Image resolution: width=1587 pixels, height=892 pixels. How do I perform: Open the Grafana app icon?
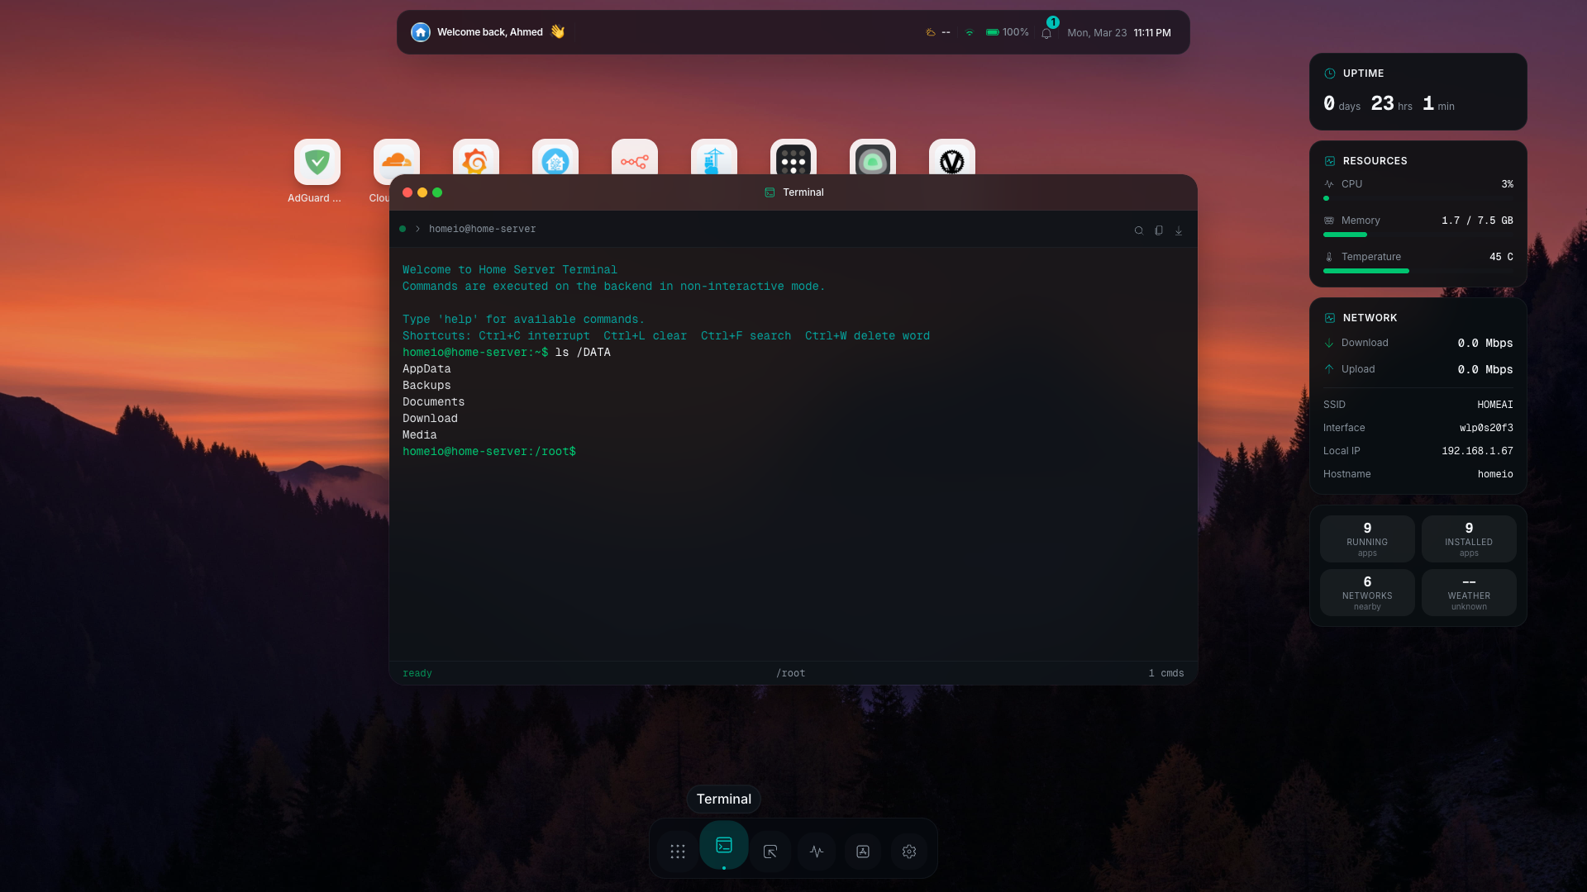click(x=475, y=162)
